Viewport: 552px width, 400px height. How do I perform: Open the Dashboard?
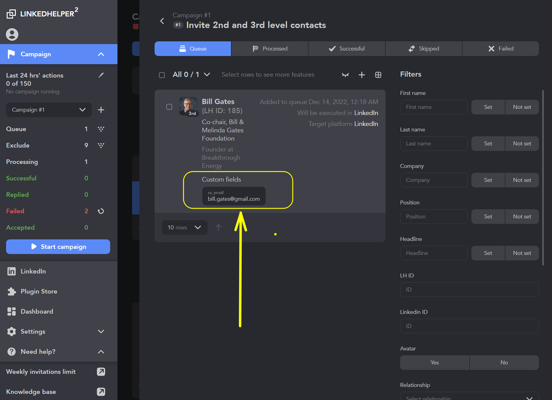click(59, 311)
